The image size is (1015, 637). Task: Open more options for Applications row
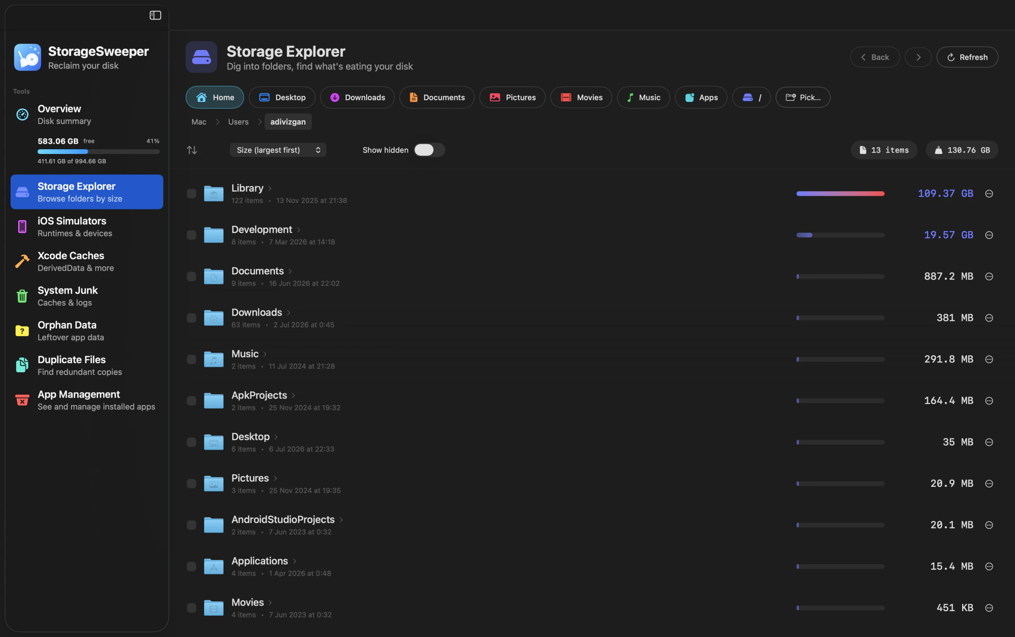989,567
